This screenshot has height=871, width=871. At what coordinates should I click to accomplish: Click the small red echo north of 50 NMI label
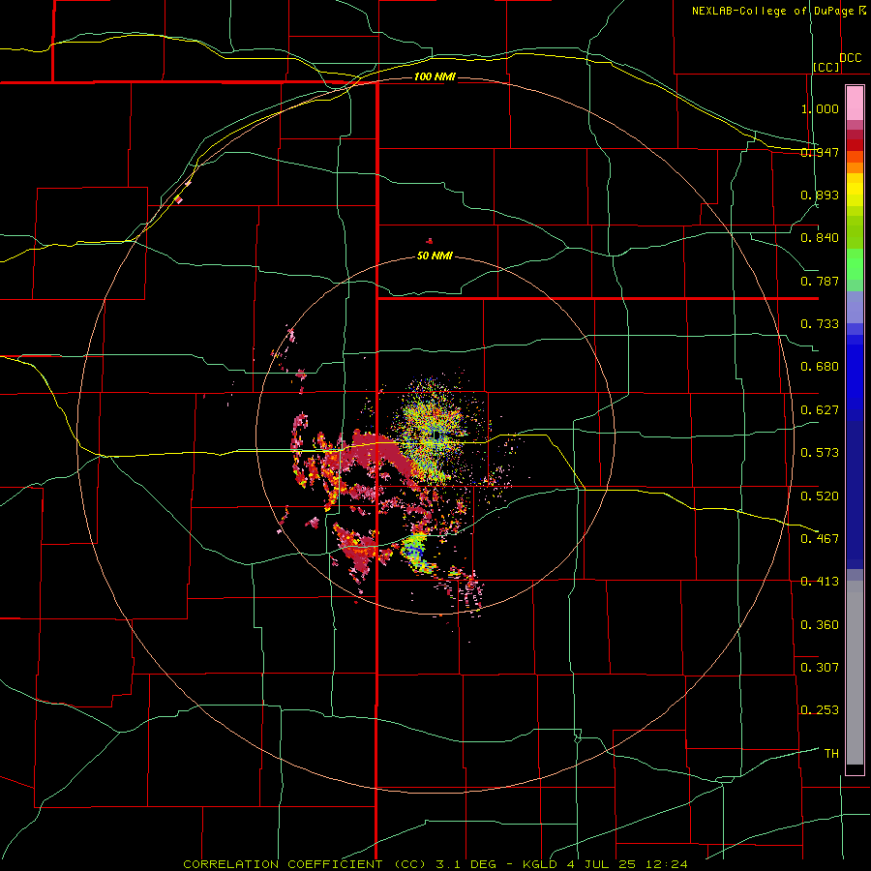pyautogui.click(x=430, y=241)
